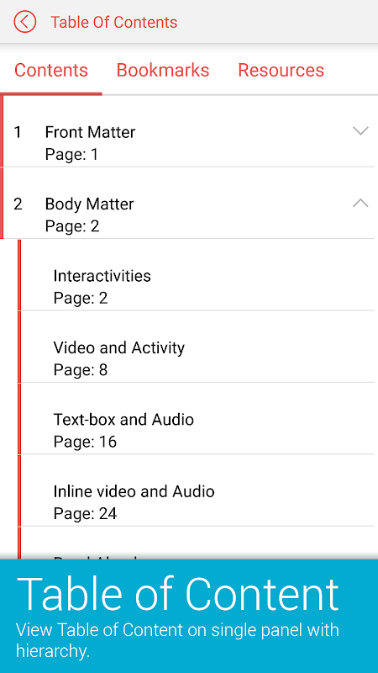Viewport: 378px width, 673px height.
Task: Switch to the Contents tab
Action: pyautogui.click(x=51, y=70)
